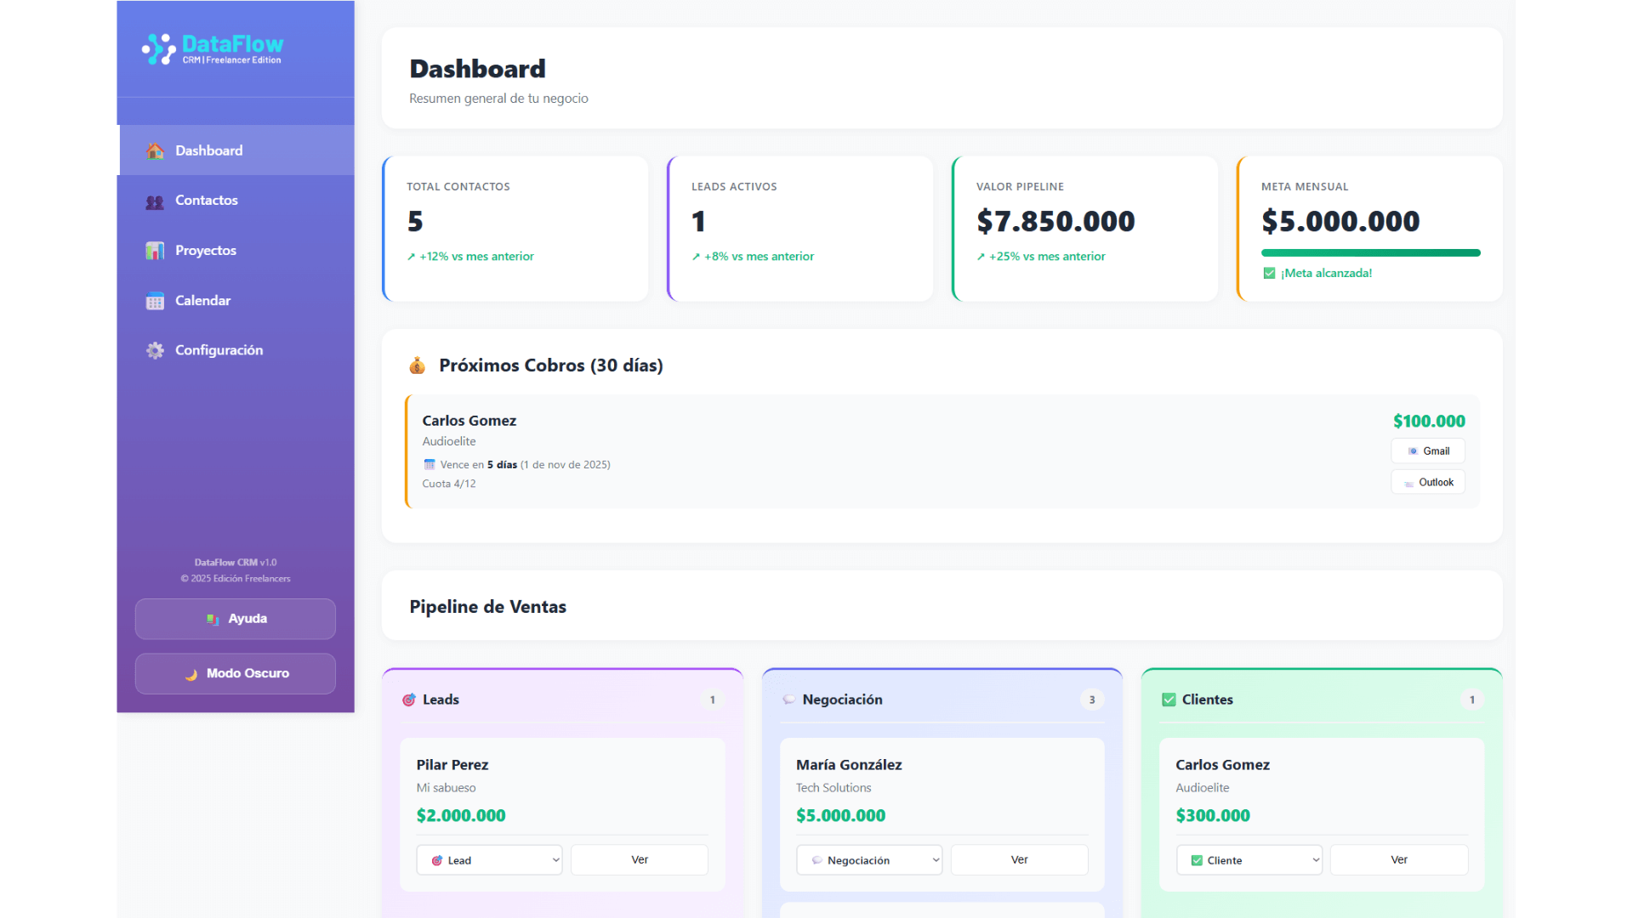Open María González Negociación status dropdown

(868, 860)
